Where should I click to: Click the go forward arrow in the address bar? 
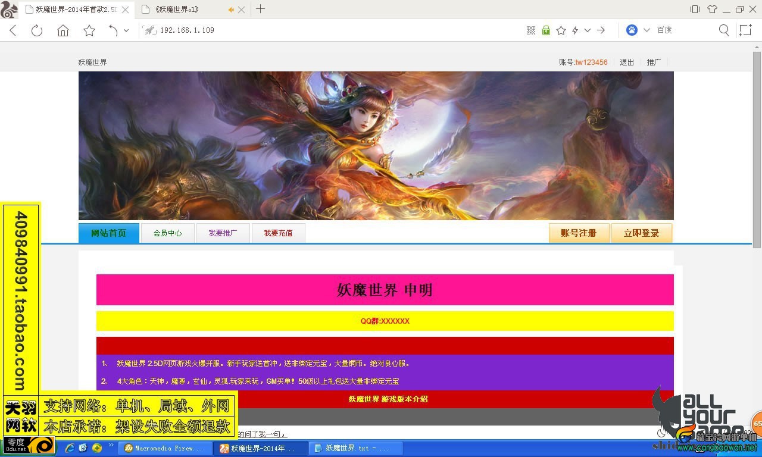click(x=601, y=30)
